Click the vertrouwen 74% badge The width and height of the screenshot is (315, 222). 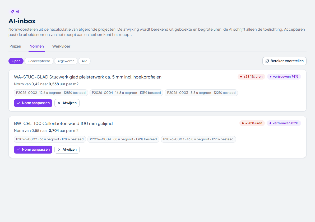[x=284, y=77]
